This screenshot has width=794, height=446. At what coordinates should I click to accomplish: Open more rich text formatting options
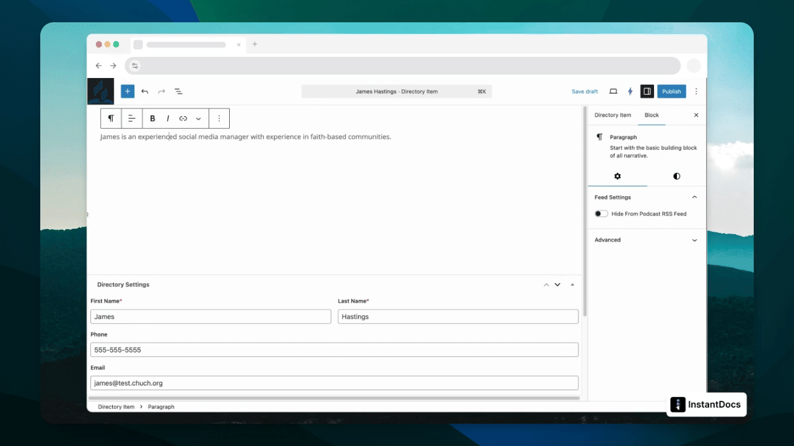[x=198, y=118]
